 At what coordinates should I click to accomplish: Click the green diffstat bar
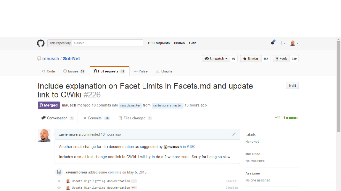pos(292,118)
